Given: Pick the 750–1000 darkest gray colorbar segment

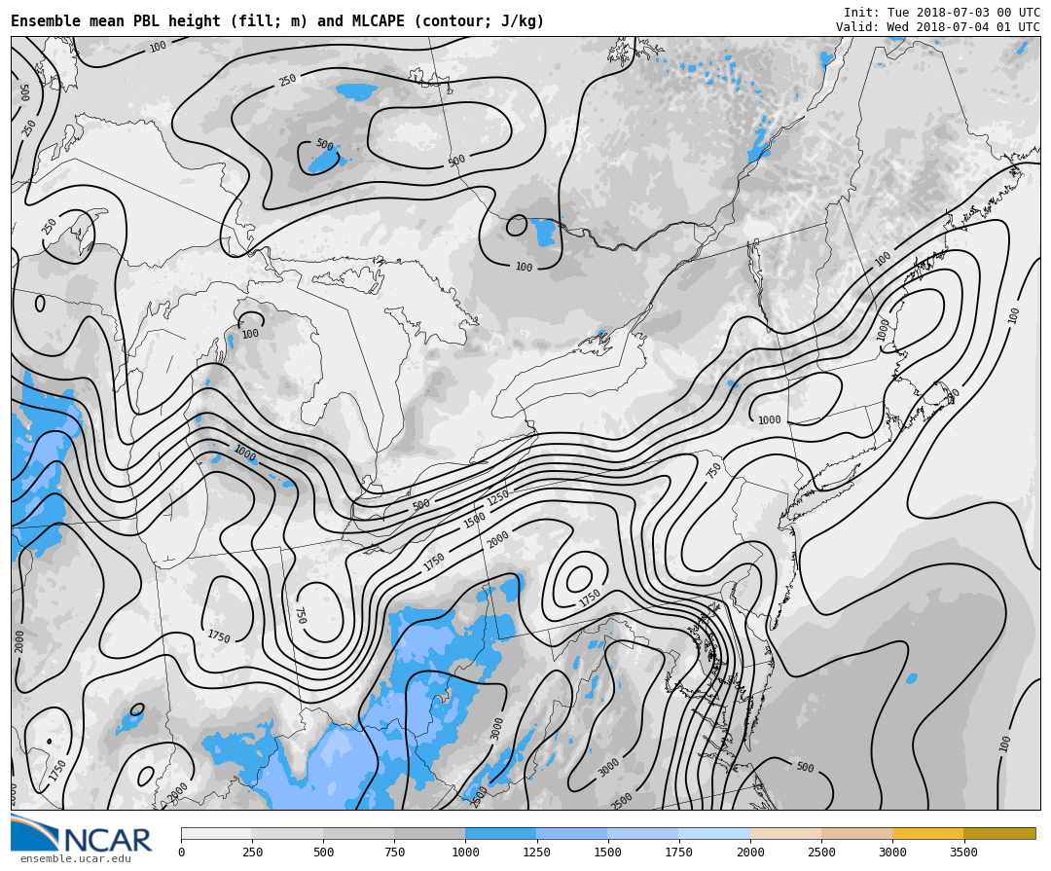Looking at the screenshot, I should (430, 833).
